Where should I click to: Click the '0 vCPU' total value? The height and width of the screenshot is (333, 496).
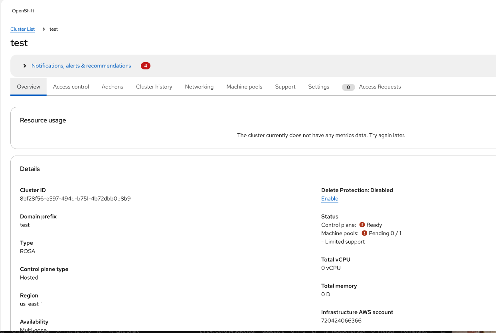pos(331,268)
